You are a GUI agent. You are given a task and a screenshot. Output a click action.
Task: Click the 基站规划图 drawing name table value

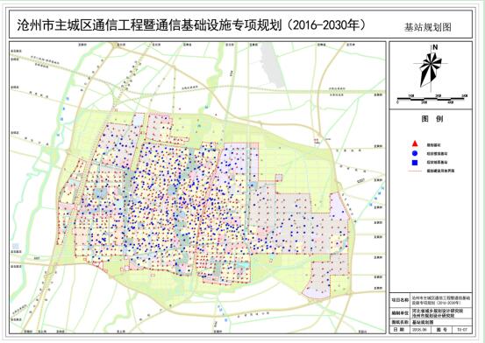[x=423, y=322]
